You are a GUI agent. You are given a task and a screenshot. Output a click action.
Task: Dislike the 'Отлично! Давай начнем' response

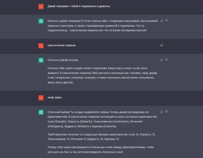[166, 60]
